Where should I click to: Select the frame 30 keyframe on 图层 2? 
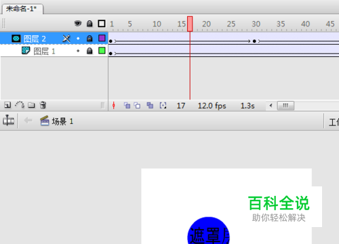[x=254, y=41]
